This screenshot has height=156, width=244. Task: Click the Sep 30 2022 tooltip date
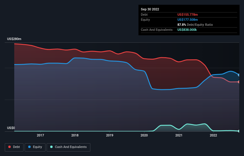click(x=150, y=9)
